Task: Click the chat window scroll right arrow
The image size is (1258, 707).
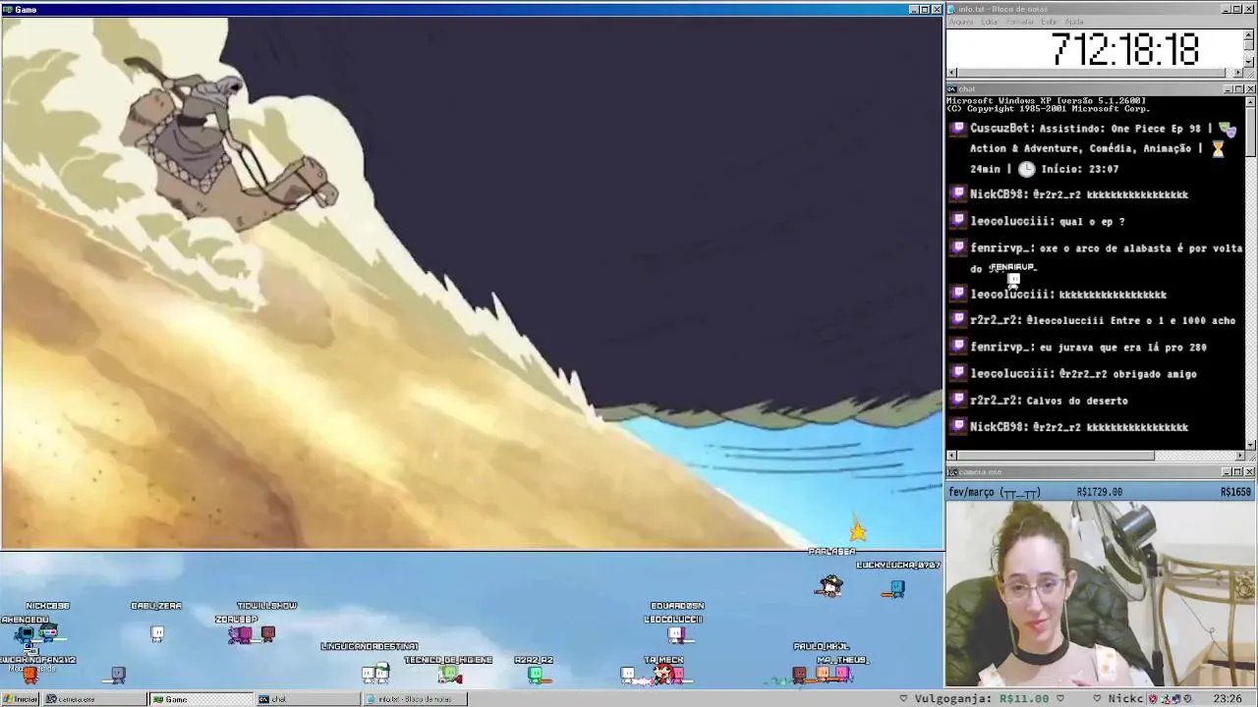Action: point(1238,456)
